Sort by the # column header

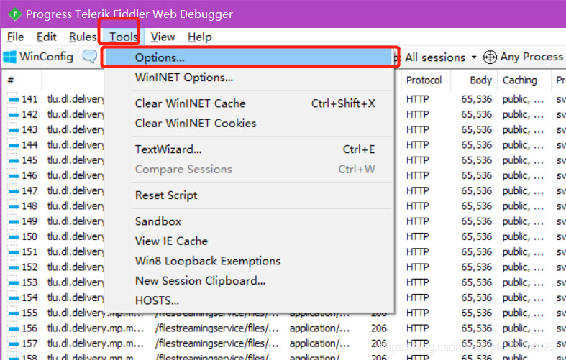11,80
